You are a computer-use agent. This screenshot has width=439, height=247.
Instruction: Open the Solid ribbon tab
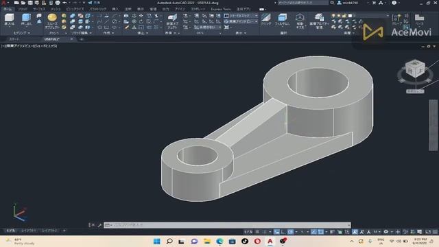pos(23,9)
